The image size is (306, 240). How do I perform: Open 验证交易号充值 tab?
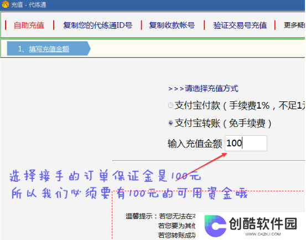click(240, 25)
